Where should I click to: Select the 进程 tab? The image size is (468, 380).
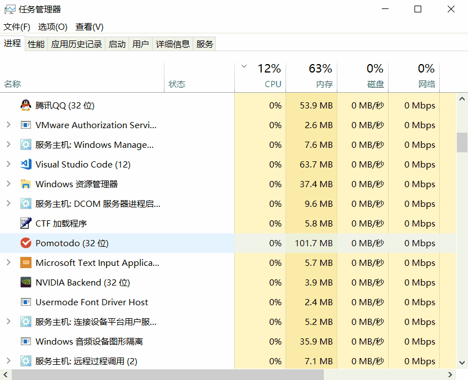(12, 43)
